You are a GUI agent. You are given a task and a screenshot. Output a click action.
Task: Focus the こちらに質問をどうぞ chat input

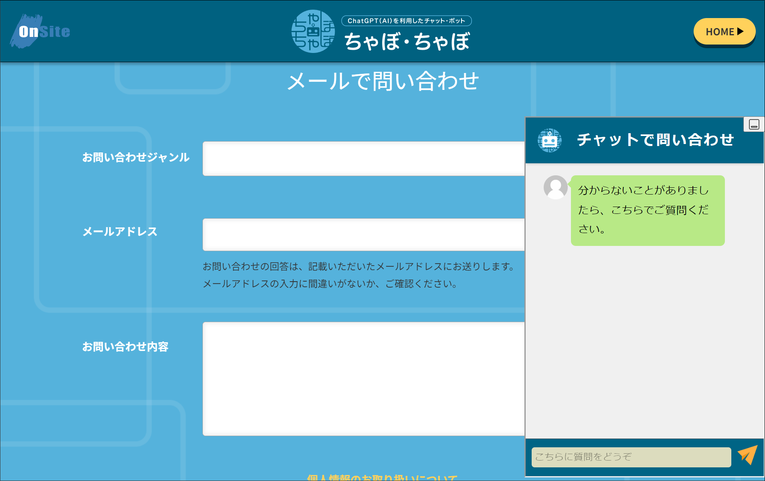pyautogui.click(x=631, y=457)
